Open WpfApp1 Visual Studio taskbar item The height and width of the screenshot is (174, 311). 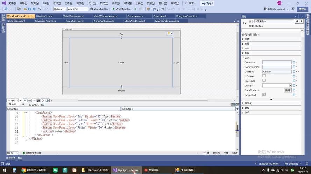click(x=126, y=170)
